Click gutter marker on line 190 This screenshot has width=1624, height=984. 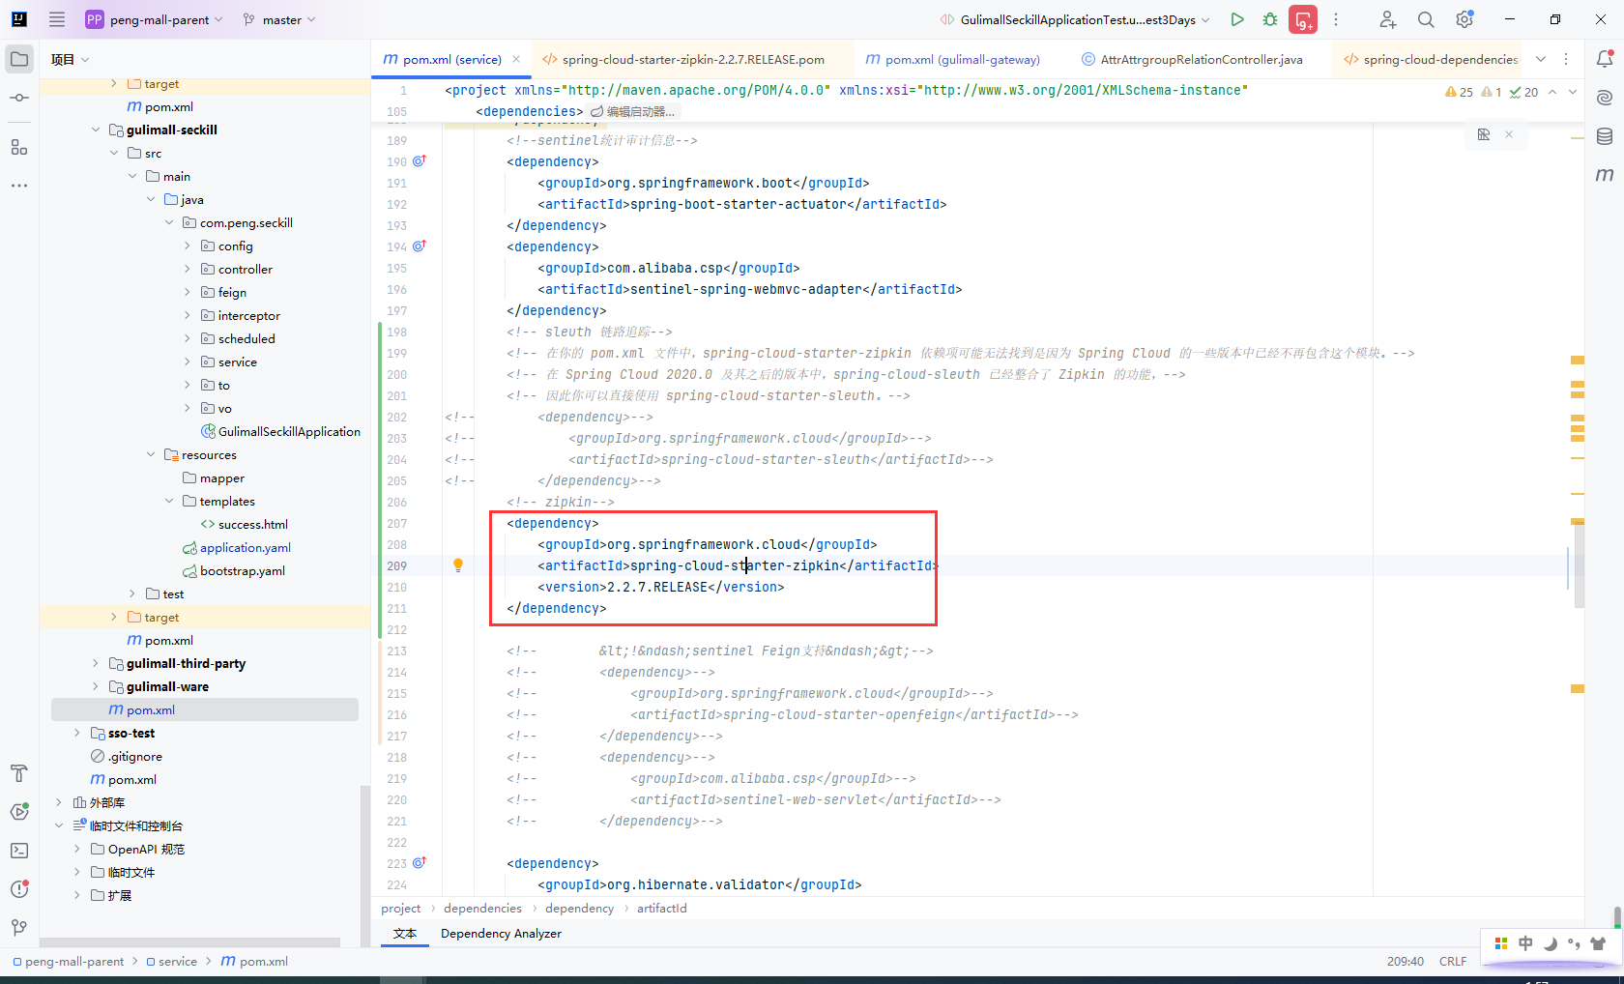click(420, 161)
